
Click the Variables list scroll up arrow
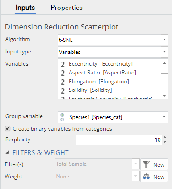164,63
